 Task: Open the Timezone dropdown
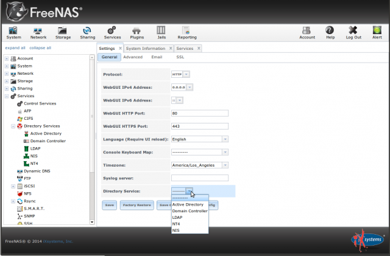click(x=225, y=165)
